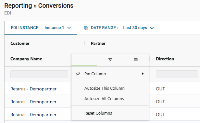Screen dimensions: 200x123
Task: Open the EDI Instance dropdown chevron
Action: tap(69, 28)
